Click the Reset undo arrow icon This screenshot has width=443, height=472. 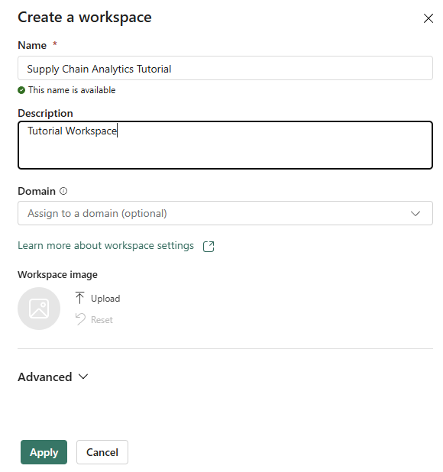(x=80, y=319)
